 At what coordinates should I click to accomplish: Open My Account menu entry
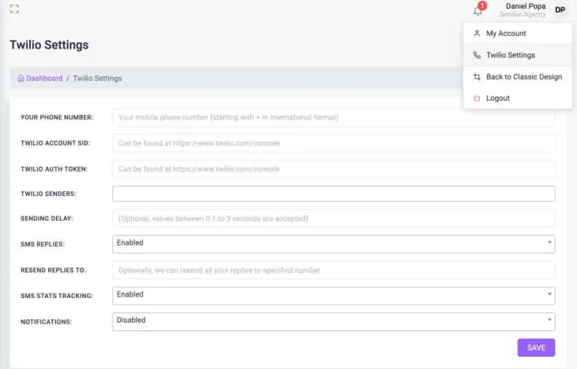tap(518, 34)
